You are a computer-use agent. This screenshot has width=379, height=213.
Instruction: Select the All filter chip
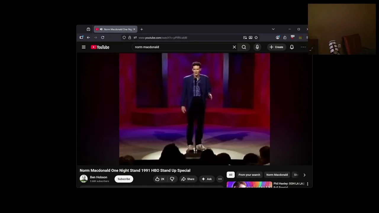231,175
